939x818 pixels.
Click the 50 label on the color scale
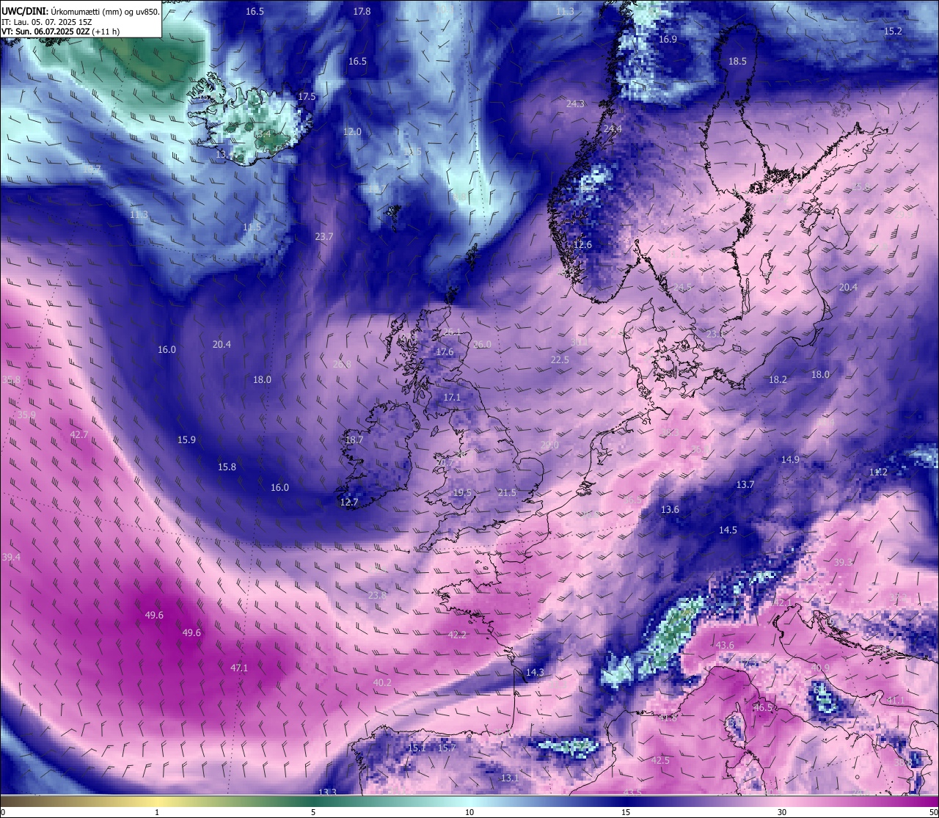click(932, 812)
